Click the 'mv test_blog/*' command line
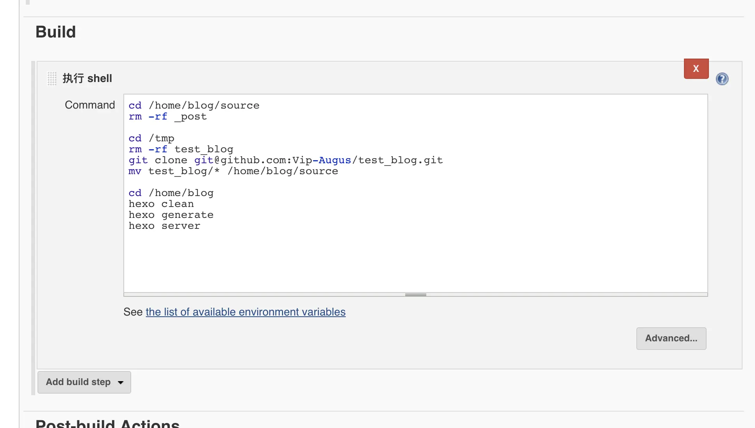755x428 pixels. 233,171
